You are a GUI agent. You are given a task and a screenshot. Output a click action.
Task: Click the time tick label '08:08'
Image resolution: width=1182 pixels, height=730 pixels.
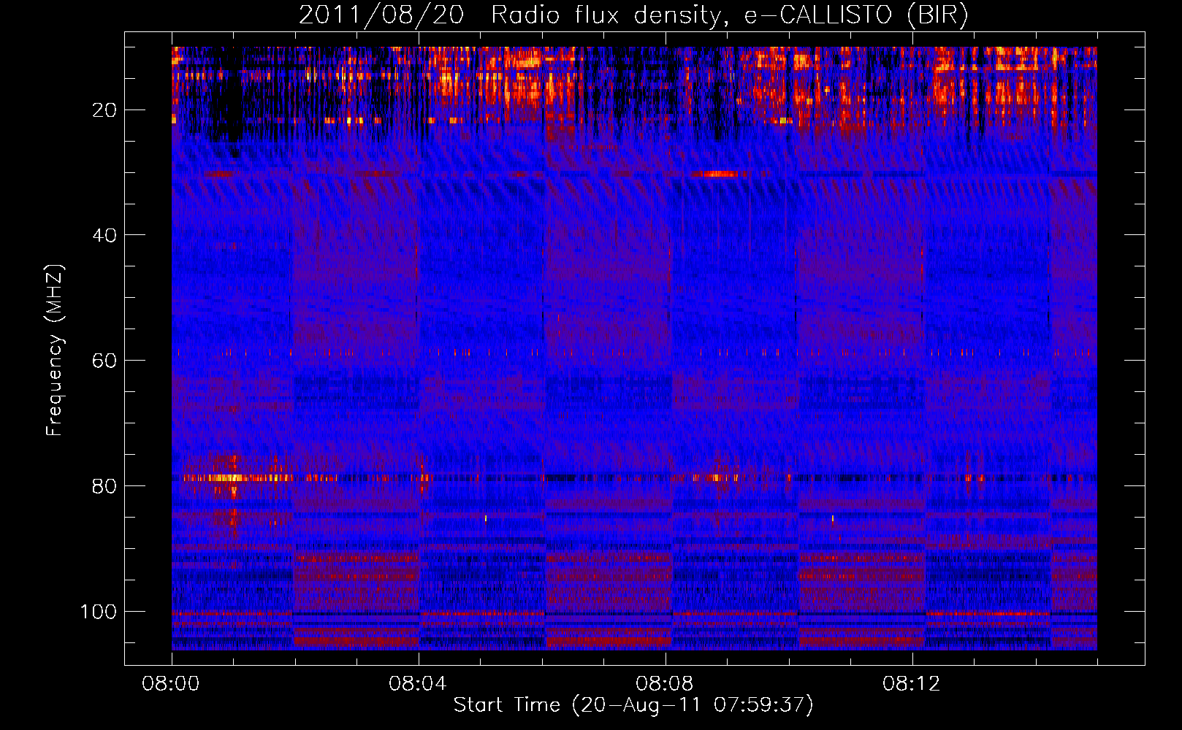click(665, 684)
